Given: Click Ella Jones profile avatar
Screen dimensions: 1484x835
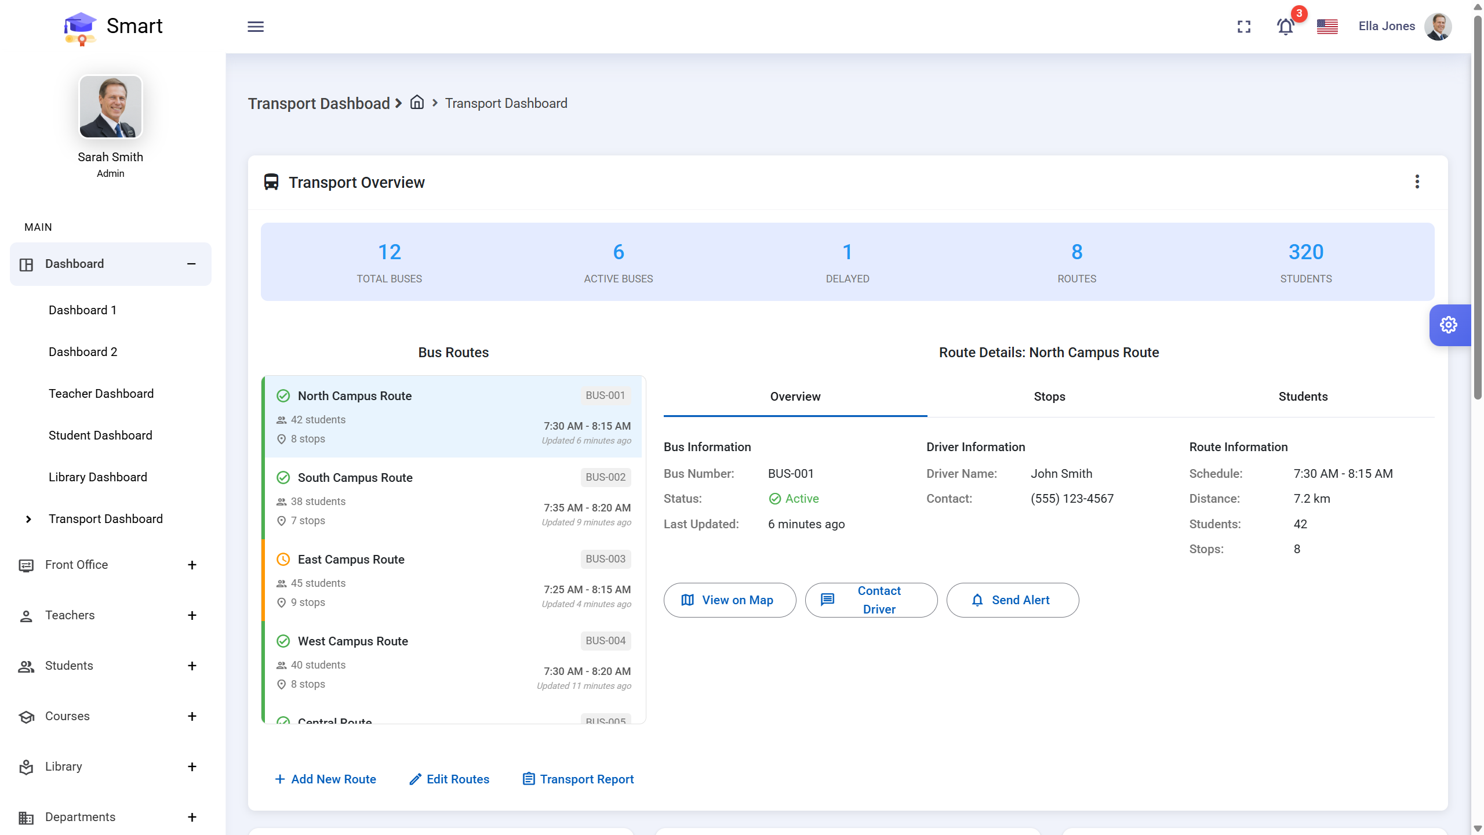Looking at the screenshot, I should pos(1438,27).
